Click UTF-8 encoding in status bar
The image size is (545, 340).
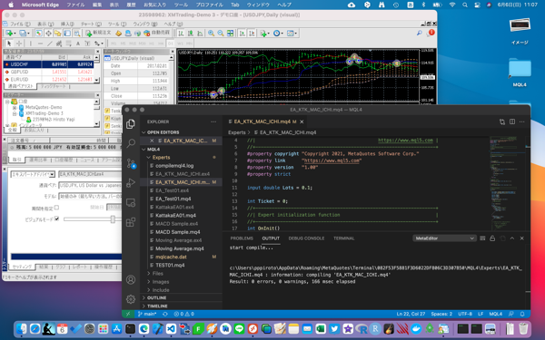click(465, 314)
